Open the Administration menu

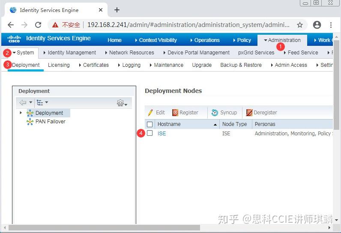pos(282,40)
